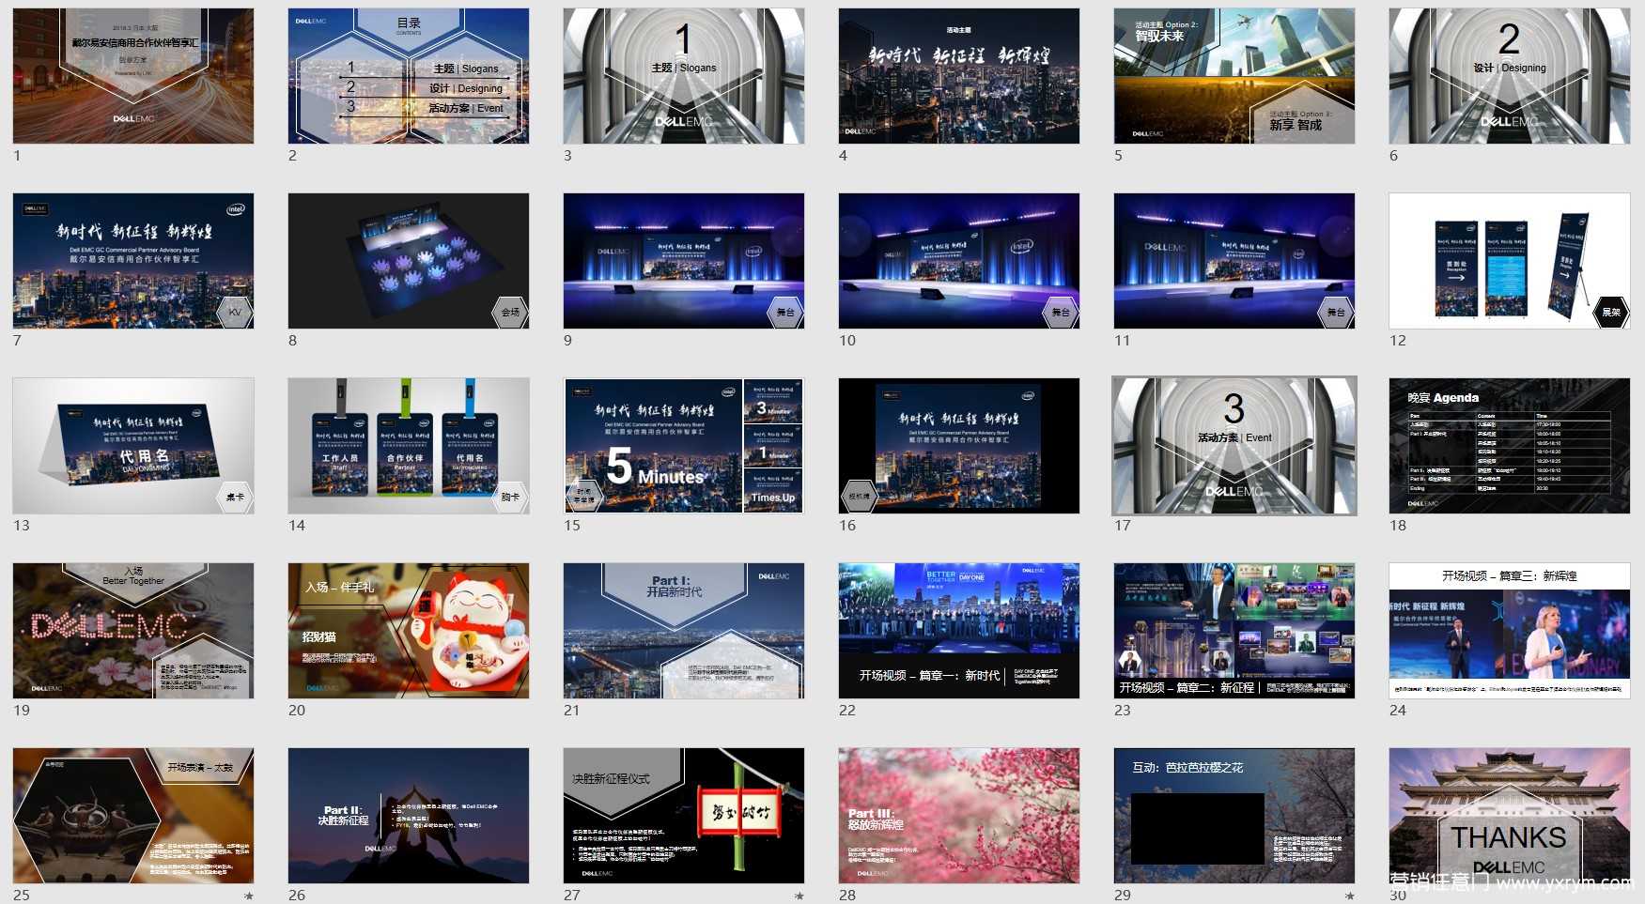Select slide 23 video collage thumbnail

(x=1234, y=631)
